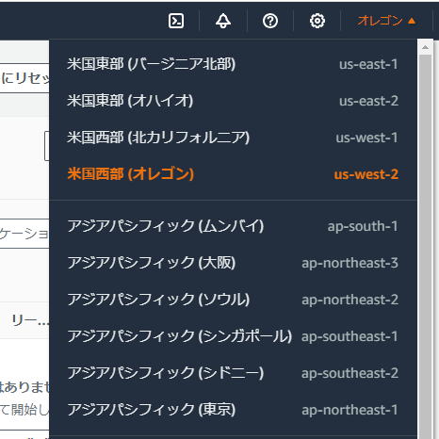Screen dimensions: 439x439
Task: Click the scrollbar up arrow in region list
Action: (x=425, y=47)
